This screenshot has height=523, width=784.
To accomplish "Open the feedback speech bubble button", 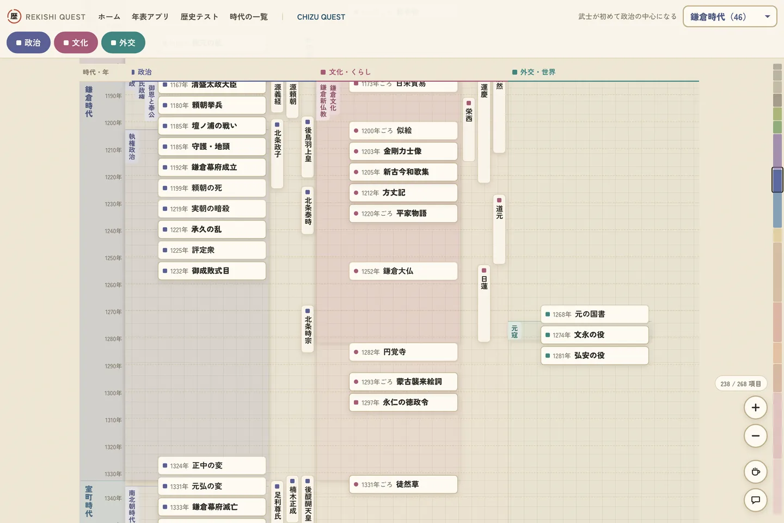I will point(756,500).
